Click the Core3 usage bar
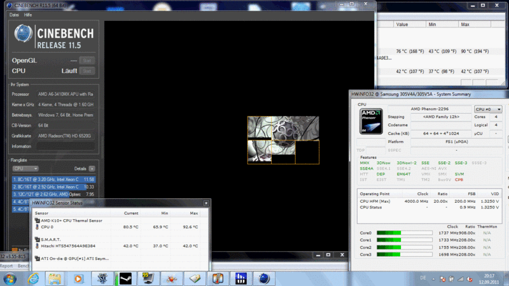The image size is (509, 286). tap(405, 255)
